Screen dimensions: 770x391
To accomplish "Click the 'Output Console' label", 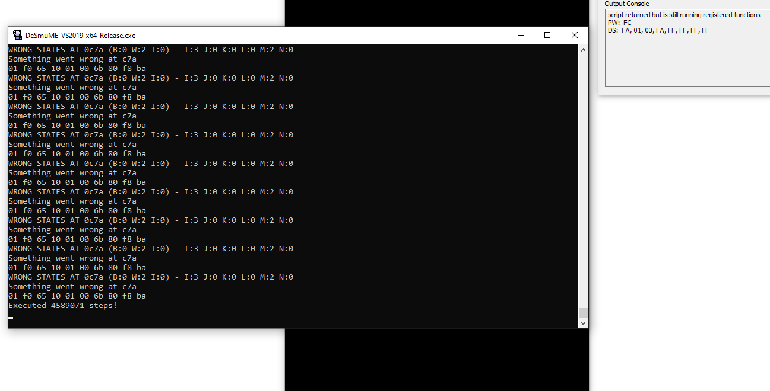I will pos(627,4).
